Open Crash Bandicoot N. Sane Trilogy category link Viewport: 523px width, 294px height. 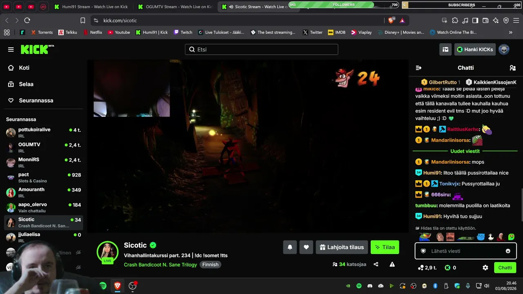[x=160, y=265]
